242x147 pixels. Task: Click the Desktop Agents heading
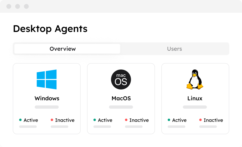pyautogui.click(x=50, y=29)
